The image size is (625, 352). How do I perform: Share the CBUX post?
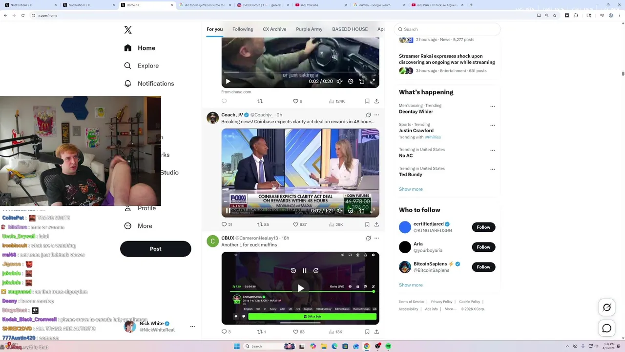coord(376,331)
